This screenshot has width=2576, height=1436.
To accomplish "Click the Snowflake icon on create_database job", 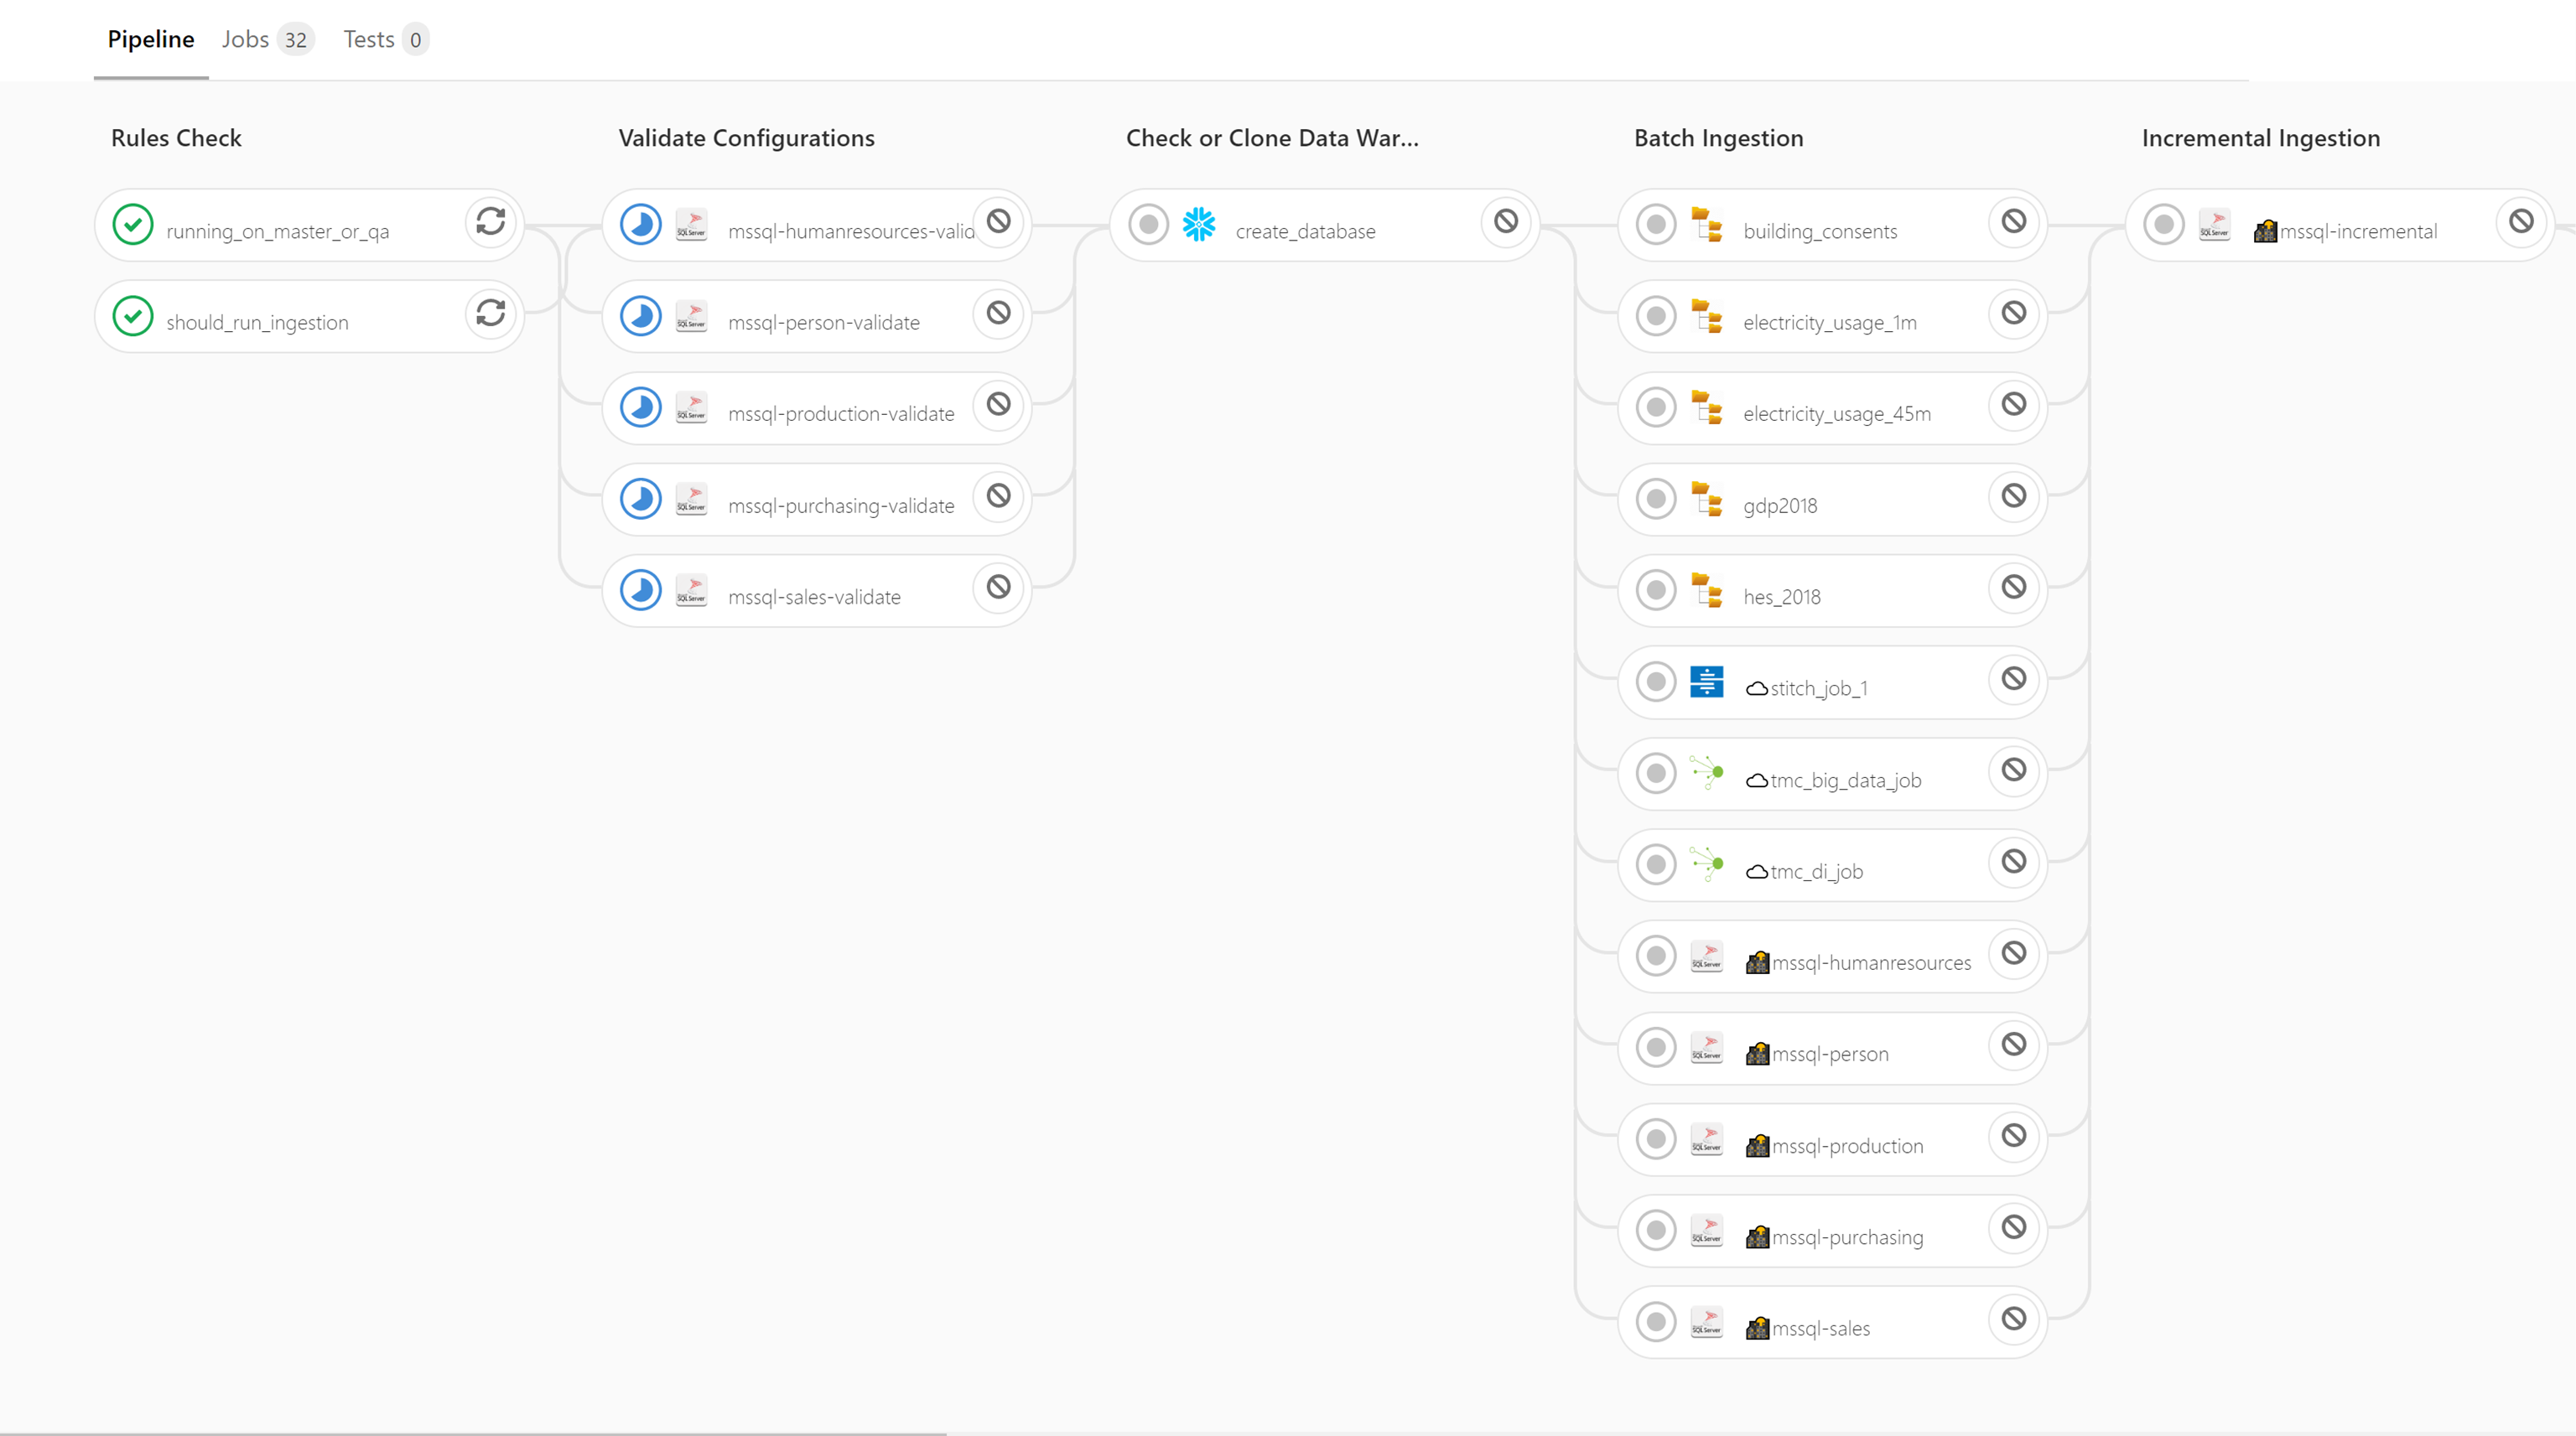I will (x=1200, y=224).
